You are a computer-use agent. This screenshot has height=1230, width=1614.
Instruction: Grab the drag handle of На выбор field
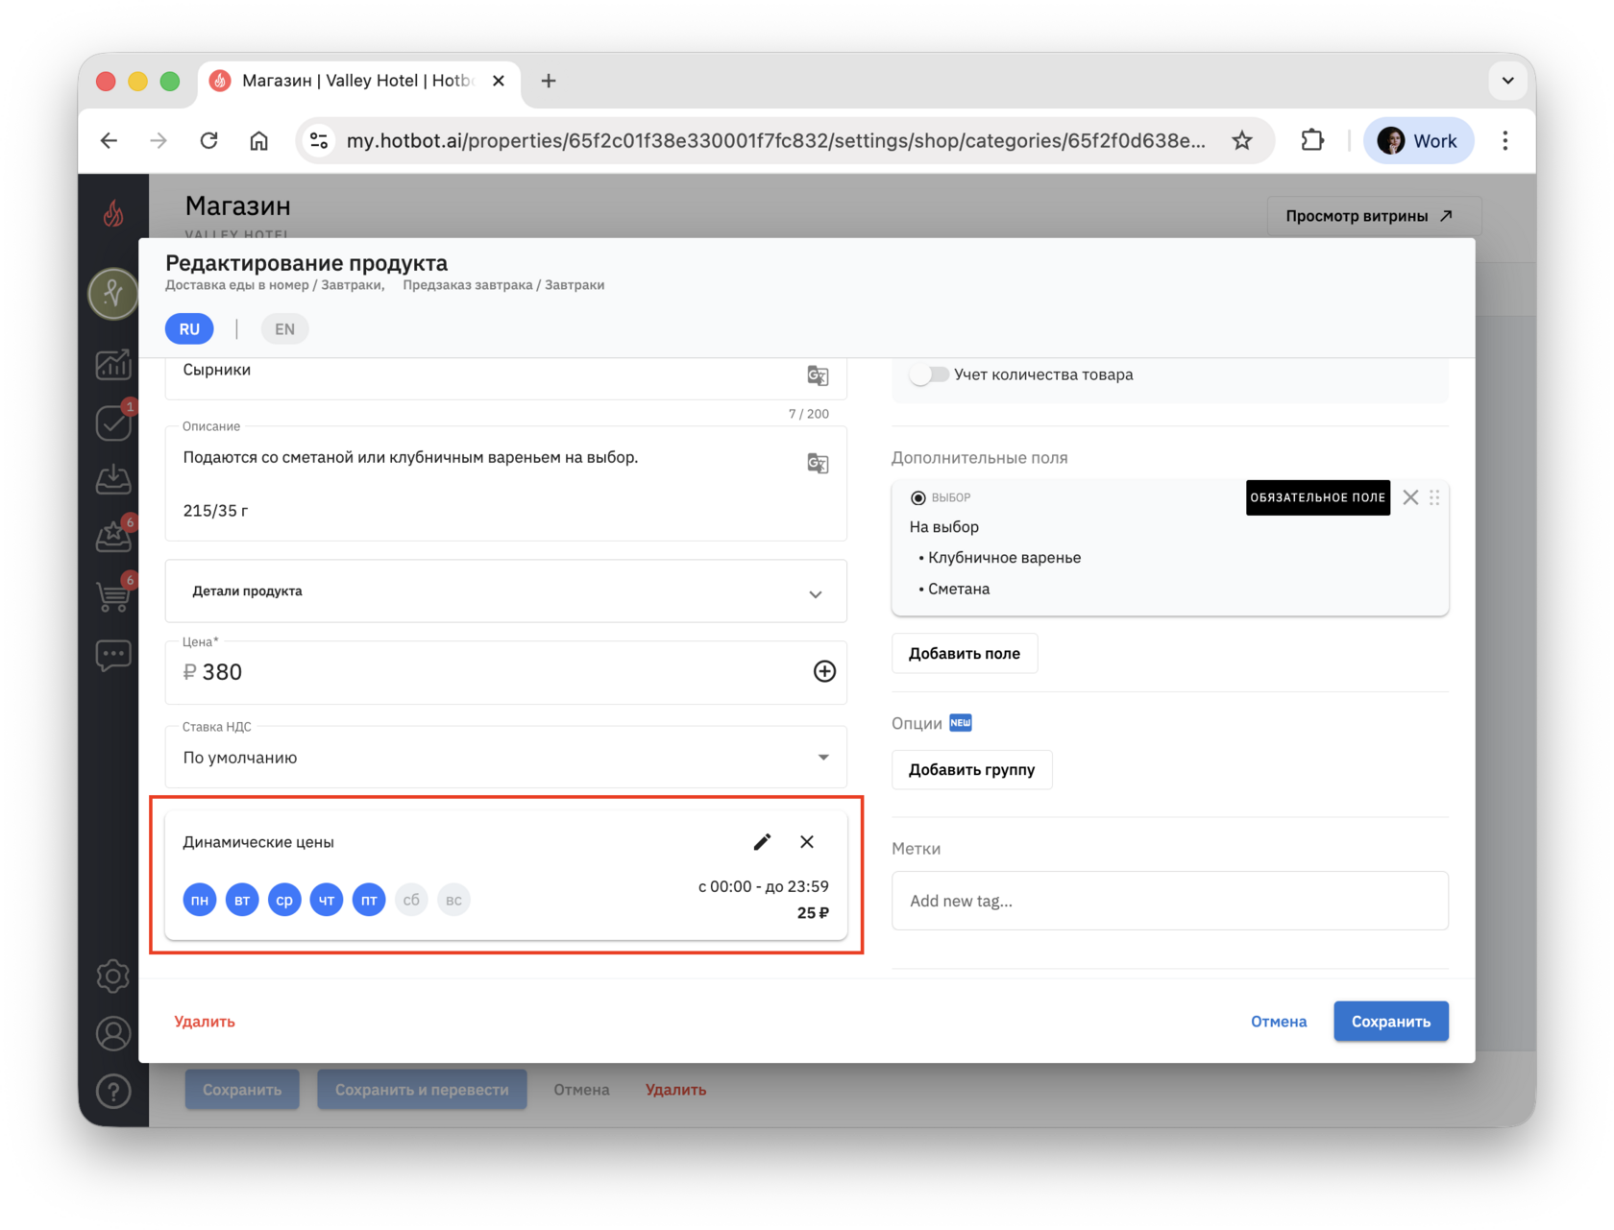(1434, 497)
